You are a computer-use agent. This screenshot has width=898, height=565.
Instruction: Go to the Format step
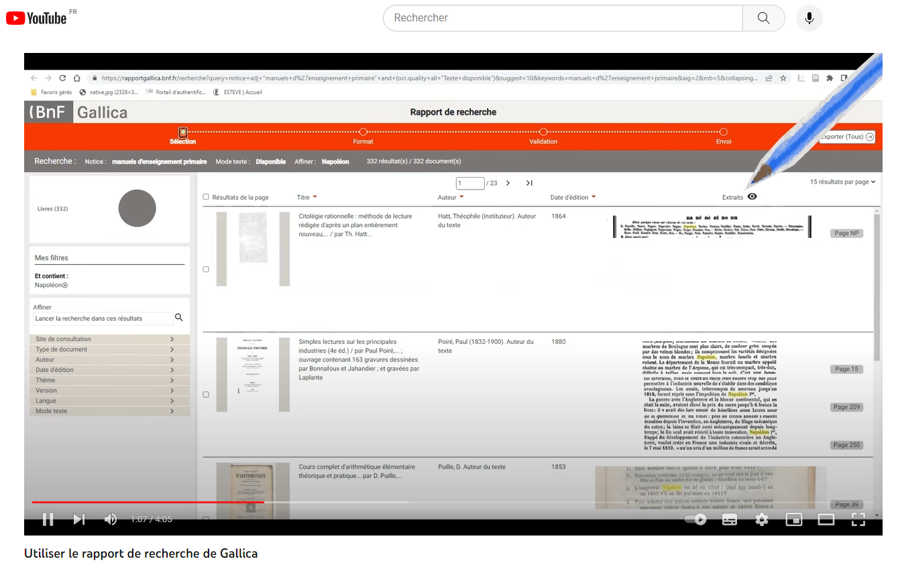coord(363,136)
